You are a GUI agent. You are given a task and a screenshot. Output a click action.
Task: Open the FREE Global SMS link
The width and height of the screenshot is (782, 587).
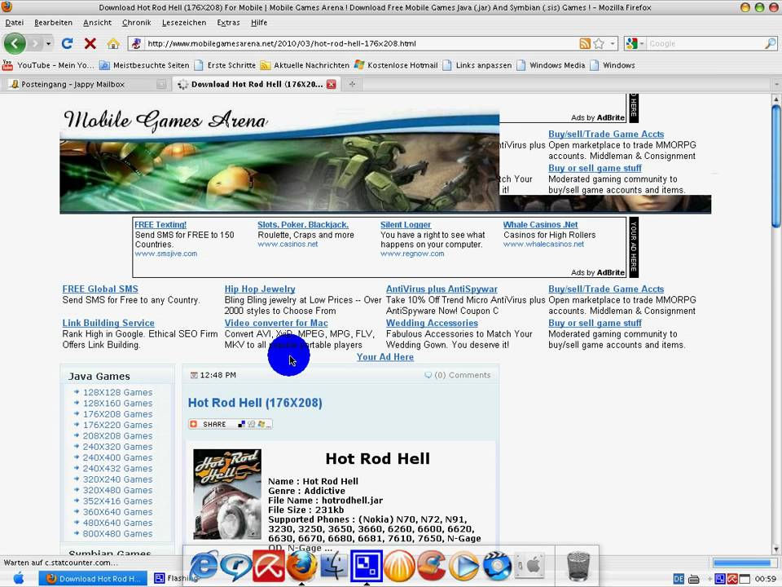(x=100, y=289)
